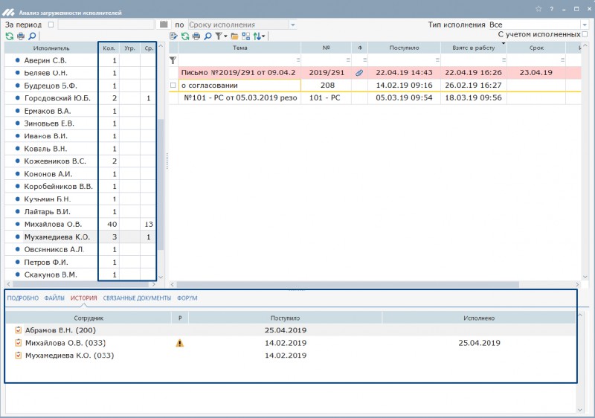
Task: Open the ФОРУМ tab
Action: (x=187, y=298)
